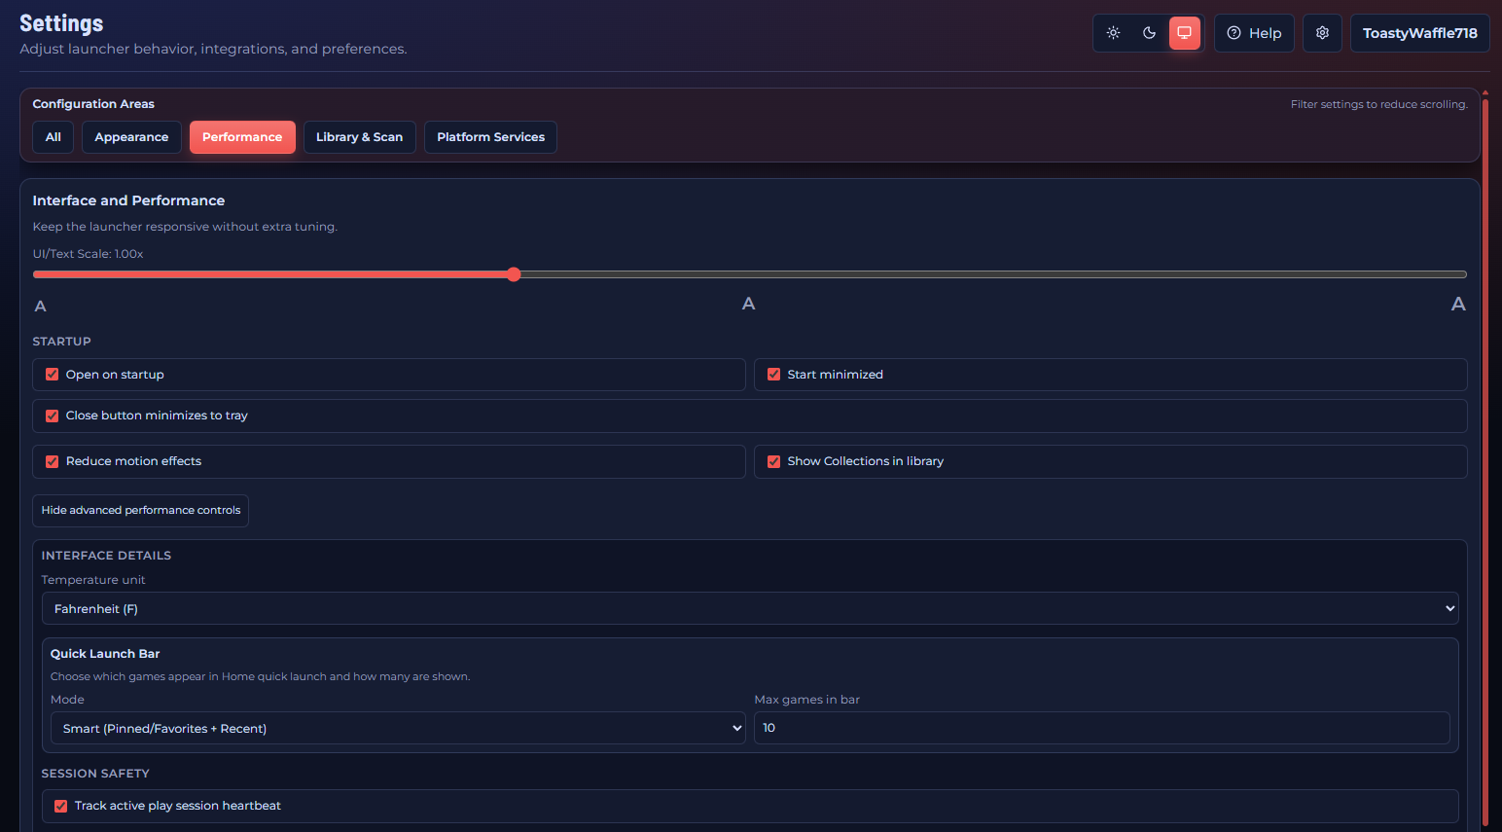Open Platform Services settings tab

pyautogui.click(x=490, y=137)
